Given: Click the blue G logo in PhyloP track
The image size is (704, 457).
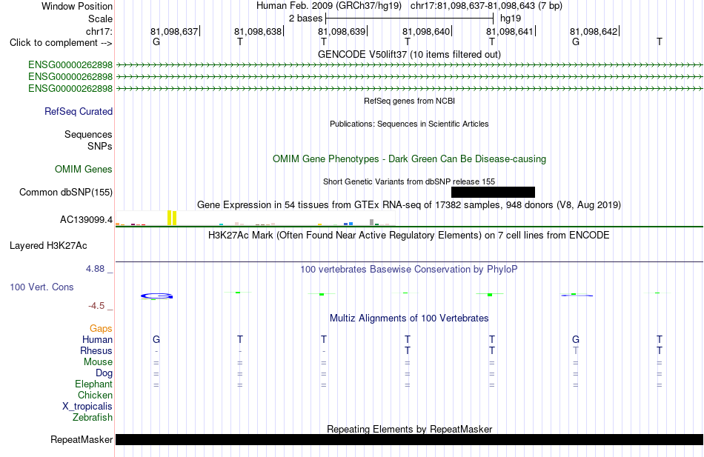Looking at the screenshot, I should click(x=156, y=296).
